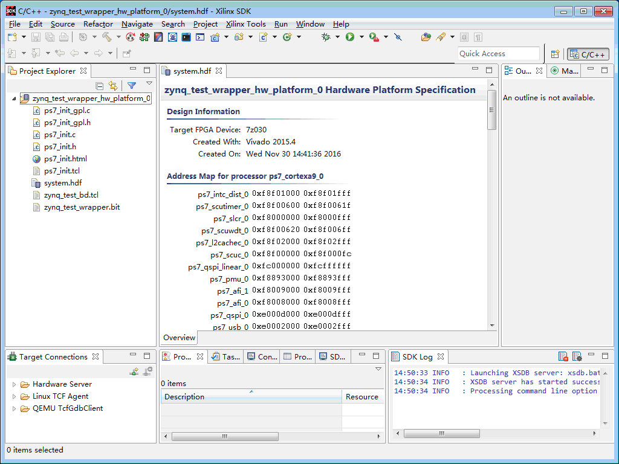This screenshot has width=619, height=464.
Task: Open the Search dropdown arrow
Action: click(x=452, y=37)
